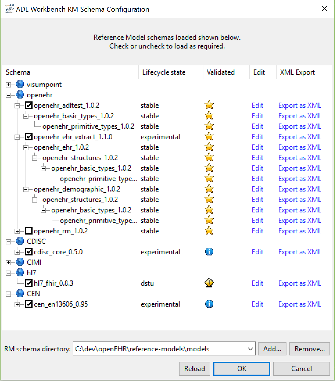This screenshot has width=335, height=381.
Task: Click the Reload button
Action: point(195,369)
